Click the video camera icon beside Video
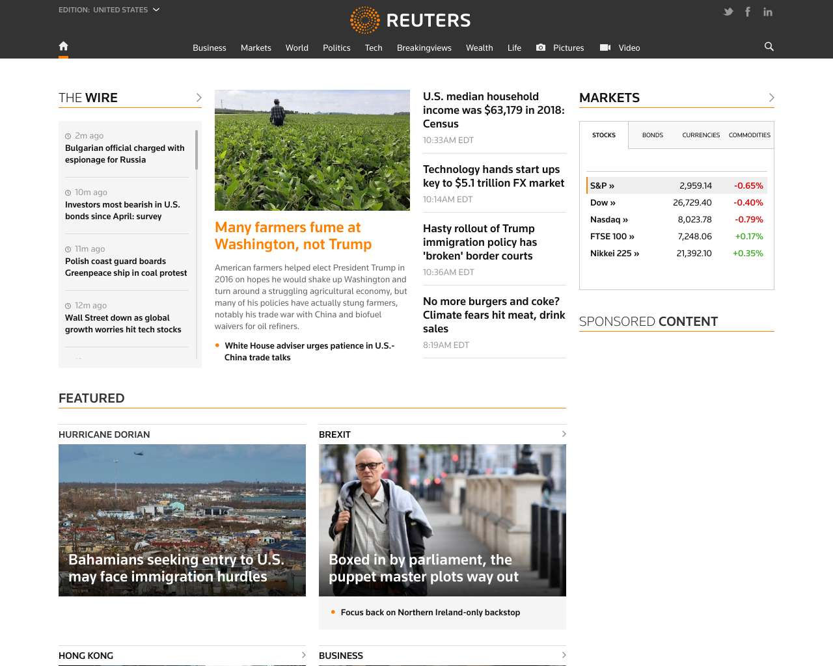Image resolution: width=833 pixels, height=666 pixels. (605, 47)
